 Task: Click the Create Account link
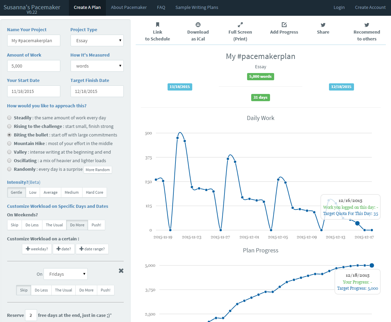pyautogui.click(x=370, y=8)
